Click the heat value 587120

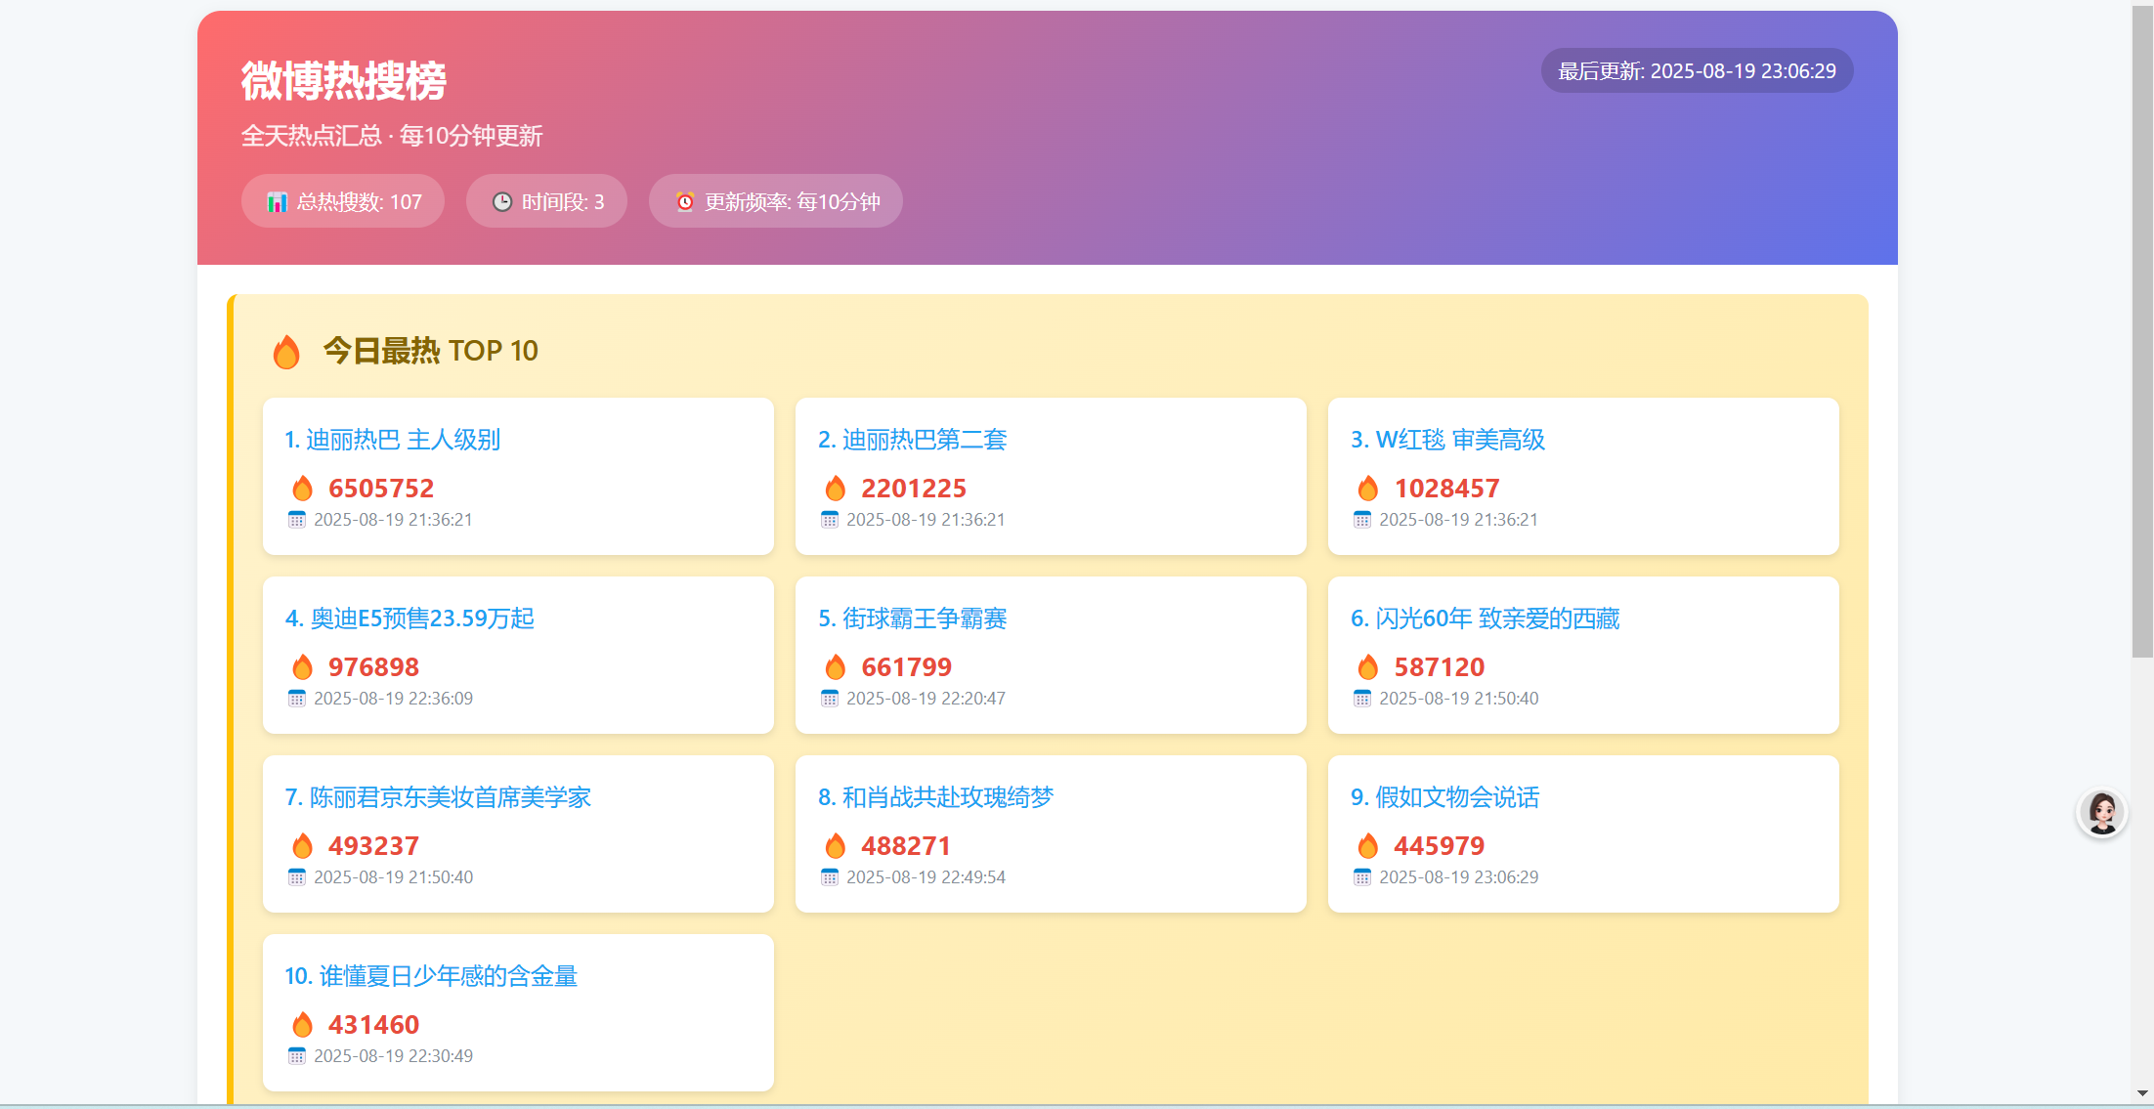click(1439, 667)
